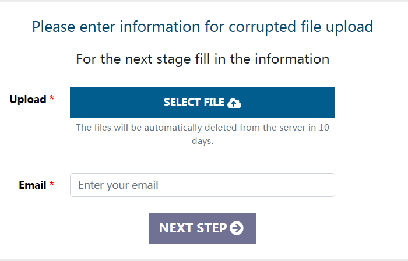
Task: Click the Upload field label
Action: [27, 99]
